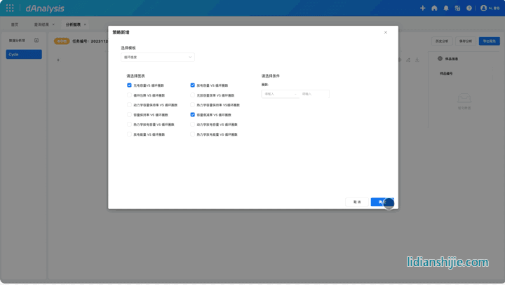
Task: Click the plus icon in header
Action: pos(422,8)
